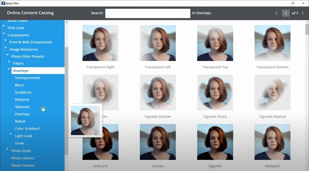Open Overlays subcategory below Textures

[x=22, y=114]
